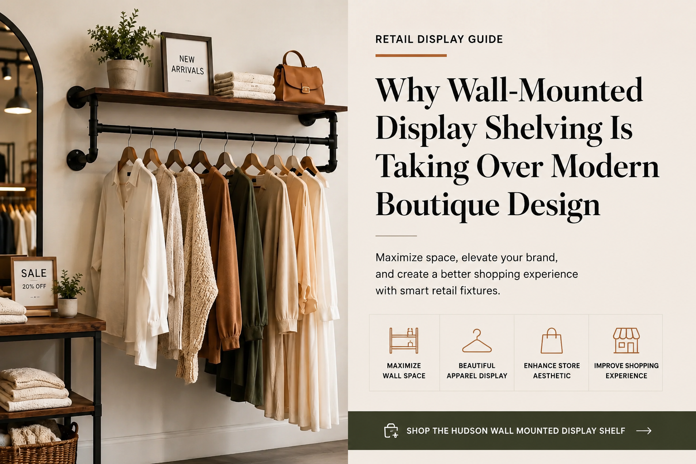
Task: Click the shelf icon above Maximize Wall Space
Action: pos(404,341)
